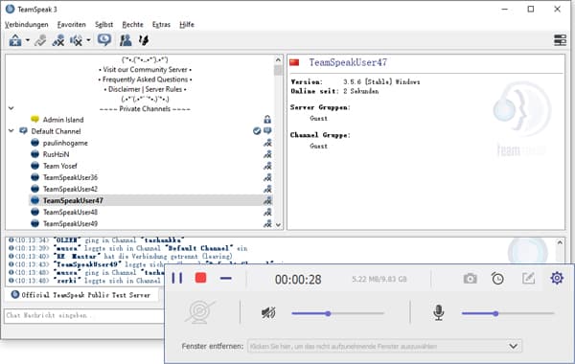Click chat log scrollbar up arrow
Screen dimensions: 575x364
point(560,242)
